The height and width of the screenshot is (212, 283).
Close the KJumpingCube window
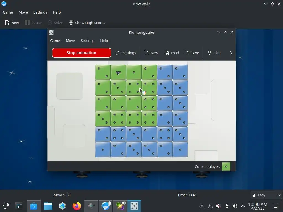(232, 32)
